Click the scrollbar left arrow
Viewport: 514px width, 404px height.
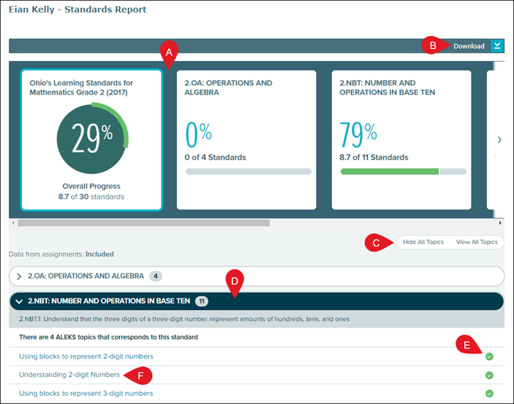tap(12, 222)
